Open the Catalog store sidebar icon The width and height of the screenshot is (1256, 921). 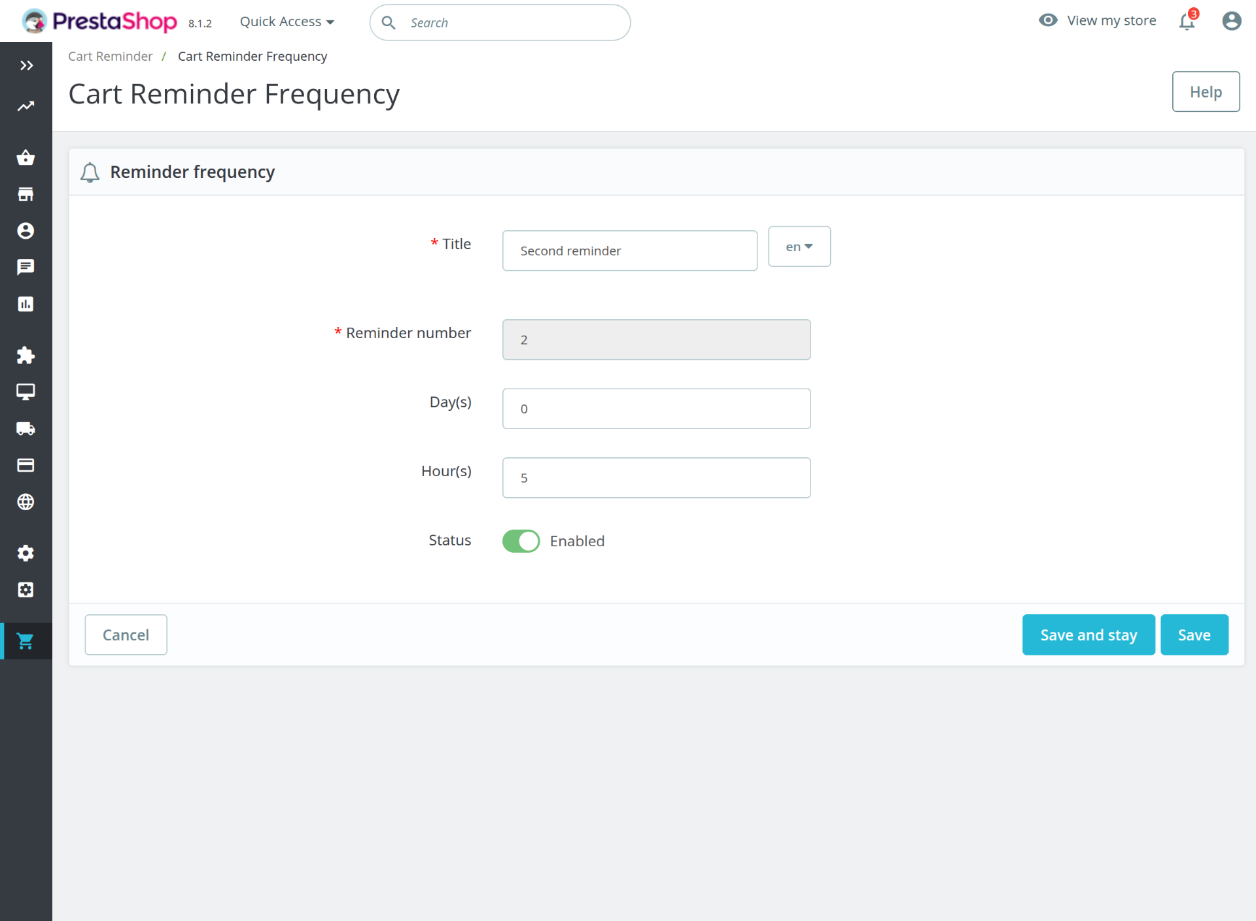click(x=26, y=194)
